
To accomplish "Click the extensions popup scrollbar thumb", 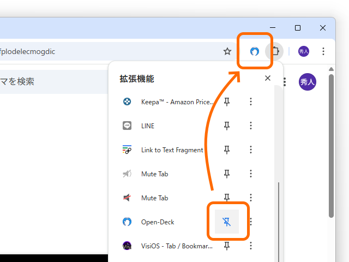I will click(279, 222).
